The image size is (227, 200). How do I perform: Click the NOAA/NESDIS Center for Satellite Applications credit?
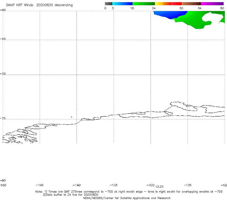point(127,198)
